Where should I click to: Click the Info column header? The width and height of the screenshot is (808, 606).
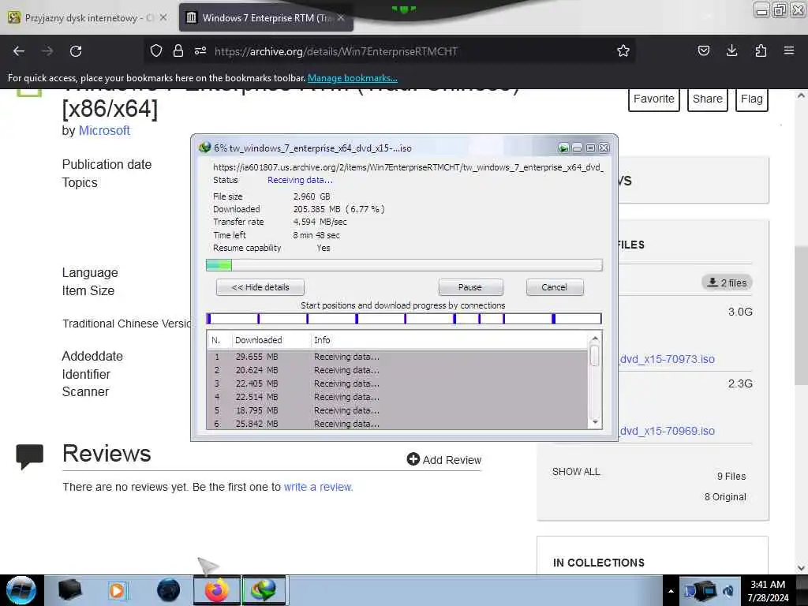pos(448,340)
